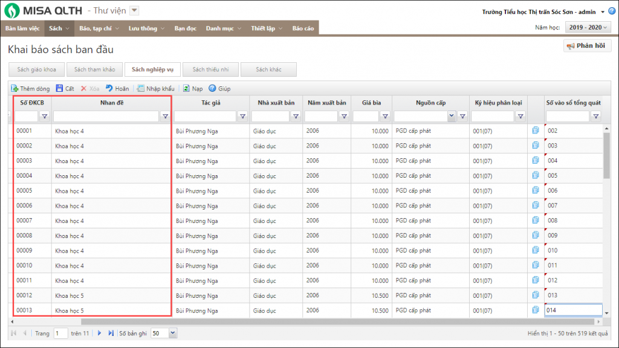Click the Phản hồi feedback button

click(587, 46)
